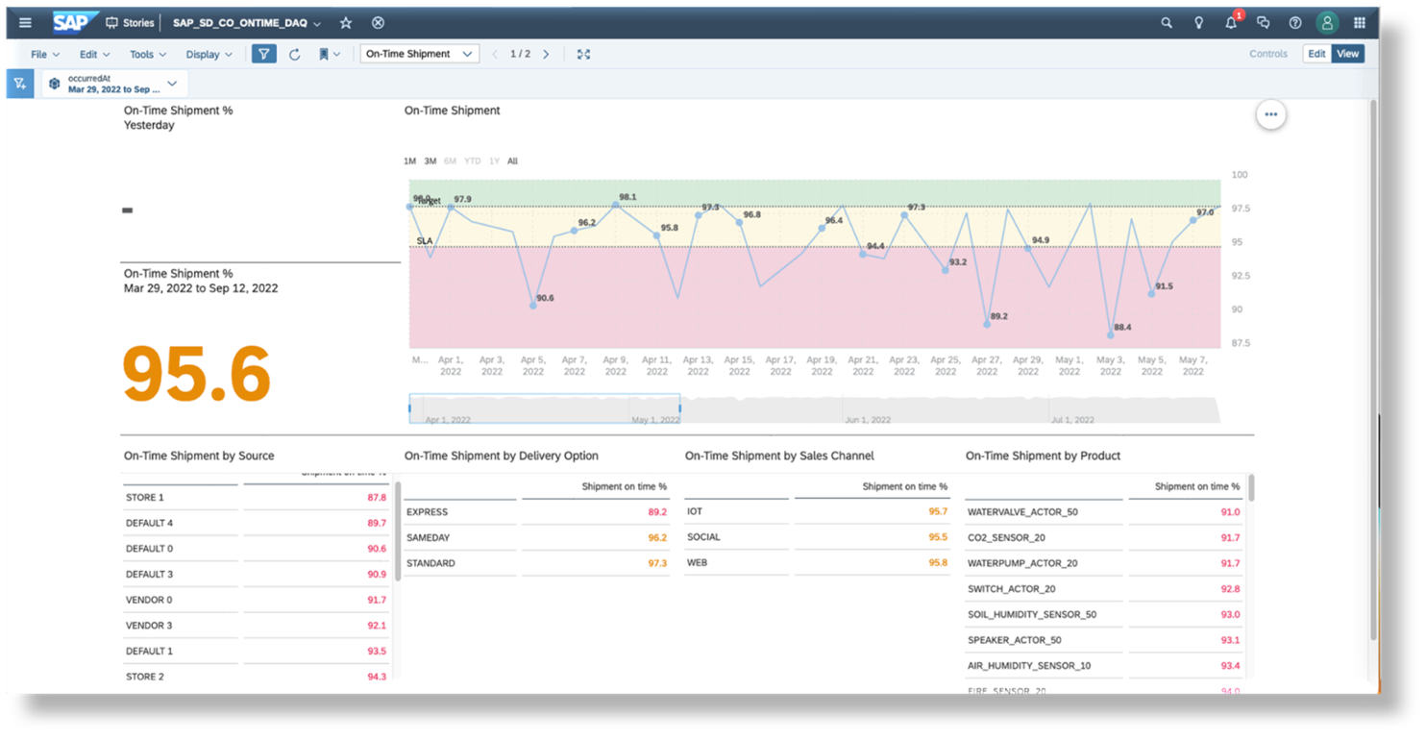Open the Stories breadcrumb
The image size is (1426, 740).
(x=129, y=23)
